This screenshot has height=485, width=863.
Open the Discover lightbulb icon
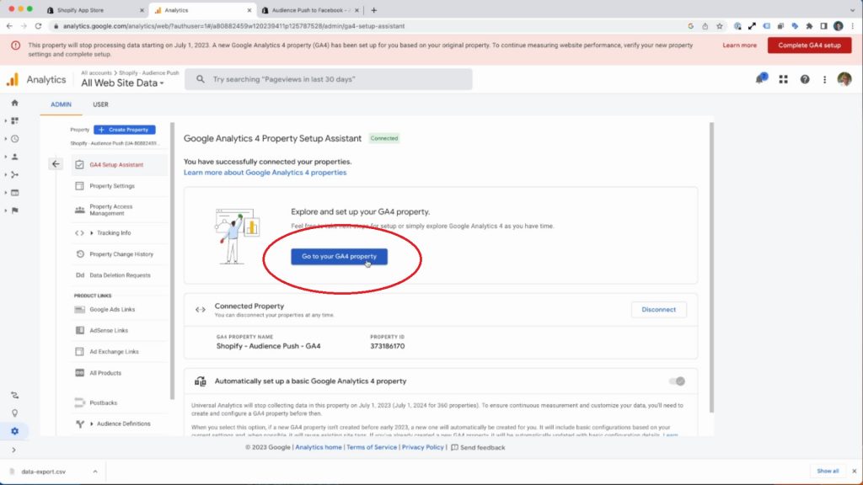[x=15, y=413]
